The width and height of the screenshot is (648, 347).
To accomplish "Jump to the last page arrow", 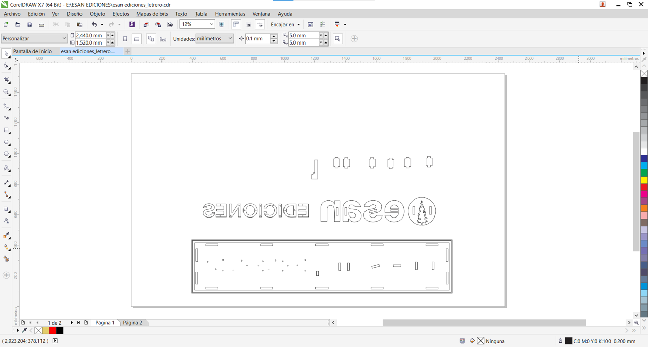I will 79,323.
